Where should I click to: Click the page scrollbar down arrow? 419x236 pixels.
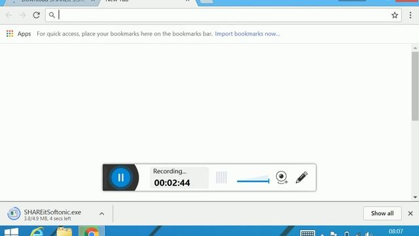coord(415,197)
